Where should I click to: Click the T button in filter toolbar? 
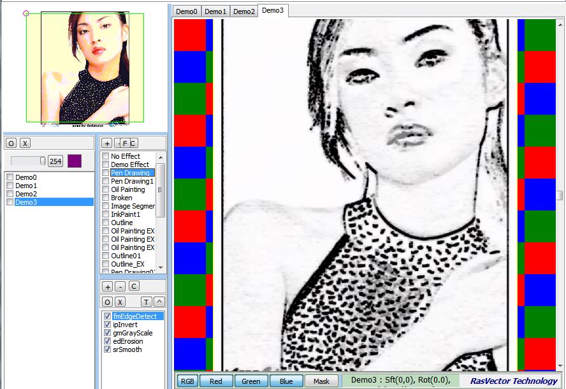tap(146, 302)
